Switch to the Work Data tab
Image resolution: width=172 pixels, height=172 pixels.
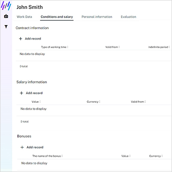click(25, 17)
